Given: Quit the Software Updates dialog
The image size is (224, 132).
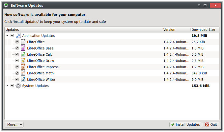Looking at the screenshot, I should [211, 124].
